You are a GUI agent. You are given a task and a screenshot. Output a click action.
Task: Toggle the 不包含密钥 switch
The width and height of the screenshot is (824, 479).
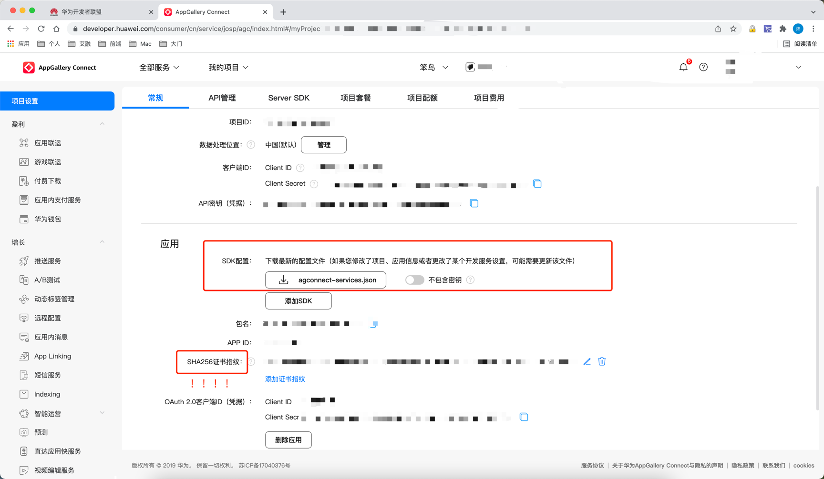coord(414,280)
